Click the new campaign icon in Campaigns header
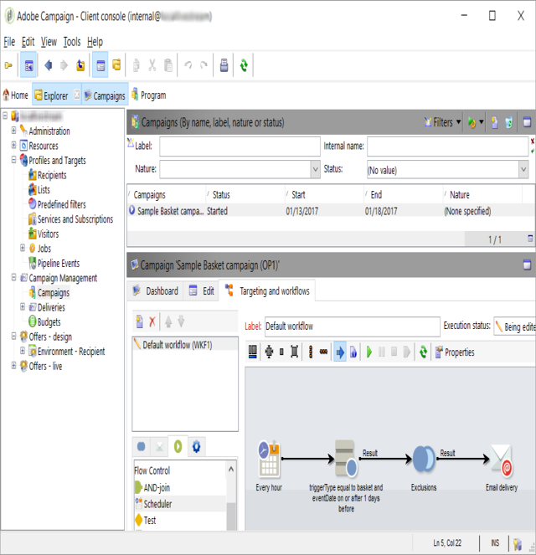Viewport: 536px width, 555px height. (x=494, y=122)
